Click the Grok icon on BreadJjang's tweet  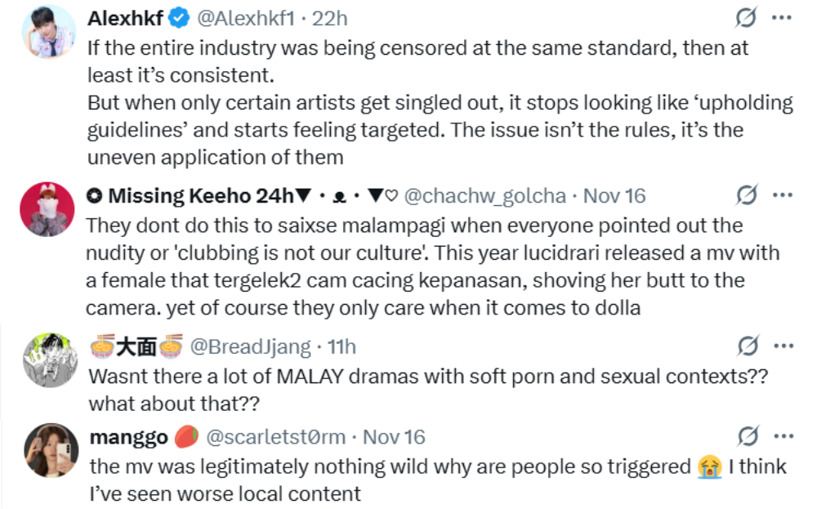[x=745, y=346]
